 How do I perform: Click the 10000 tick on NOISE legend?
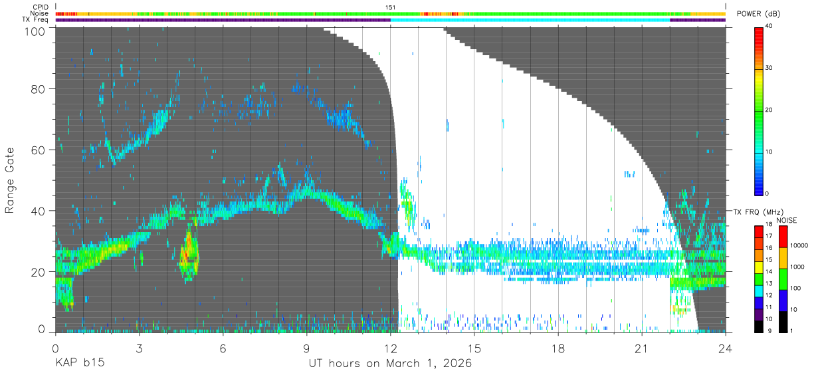point(799,245)
